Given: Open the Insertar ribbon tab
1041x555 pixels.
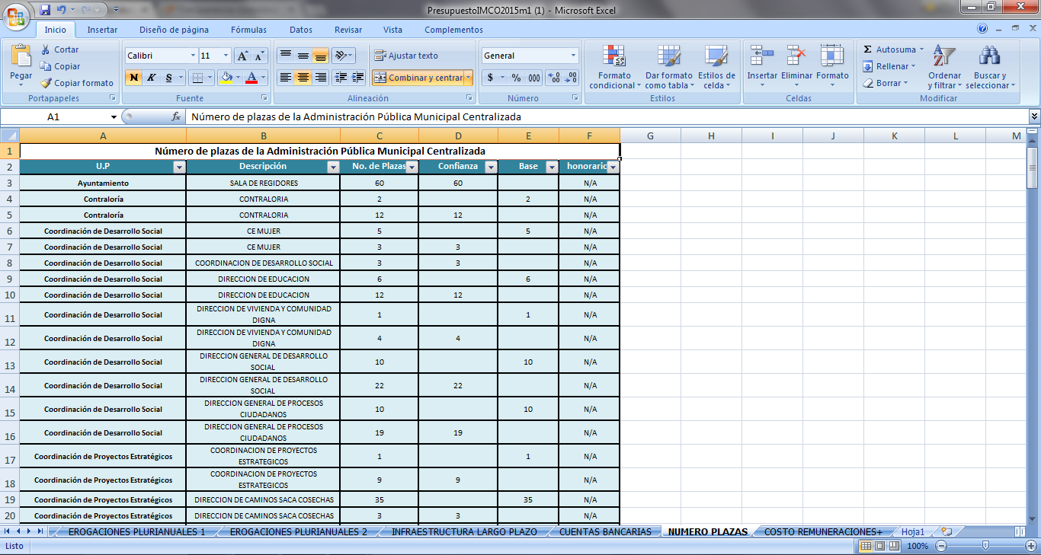Looking at the screenshot, I should [102, 30].
